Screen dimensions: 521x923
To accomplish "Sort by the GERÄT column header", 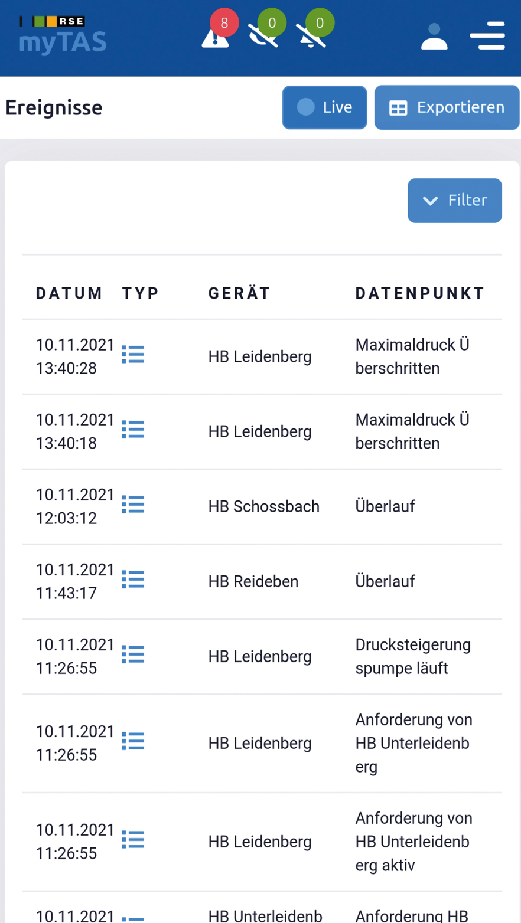I will [x=239, y=293].
